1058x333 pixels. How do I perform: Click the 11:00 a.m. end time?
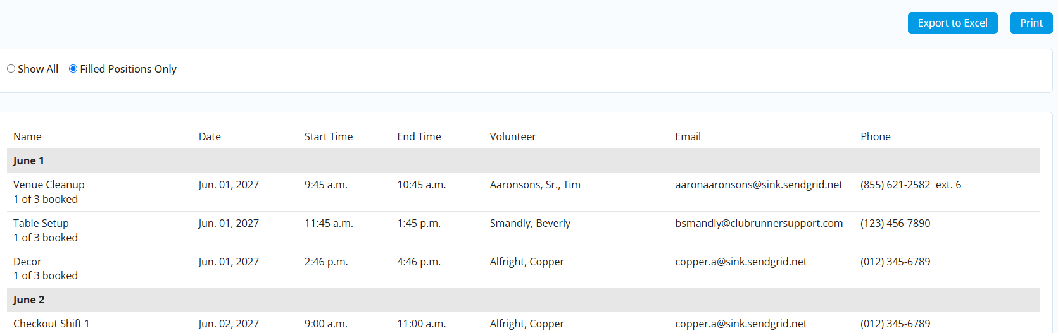422,324
